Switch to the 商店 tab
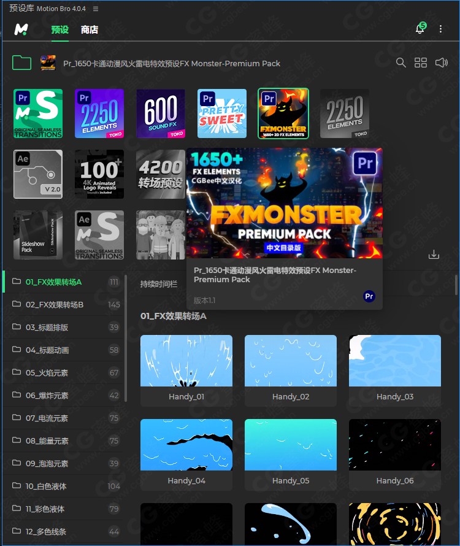Image resolution: width=460 pixels, height=546 pixels. click(90, 29)
